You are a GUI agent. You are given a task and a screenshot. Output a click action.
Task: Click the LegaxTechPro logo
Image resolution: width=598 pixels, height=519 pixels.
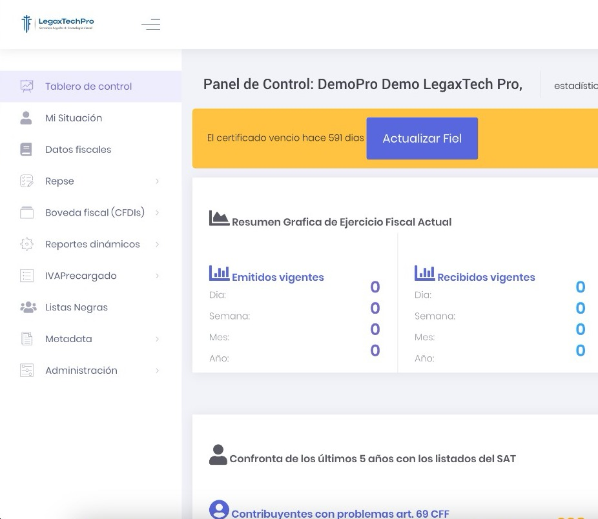coord(57,24)
